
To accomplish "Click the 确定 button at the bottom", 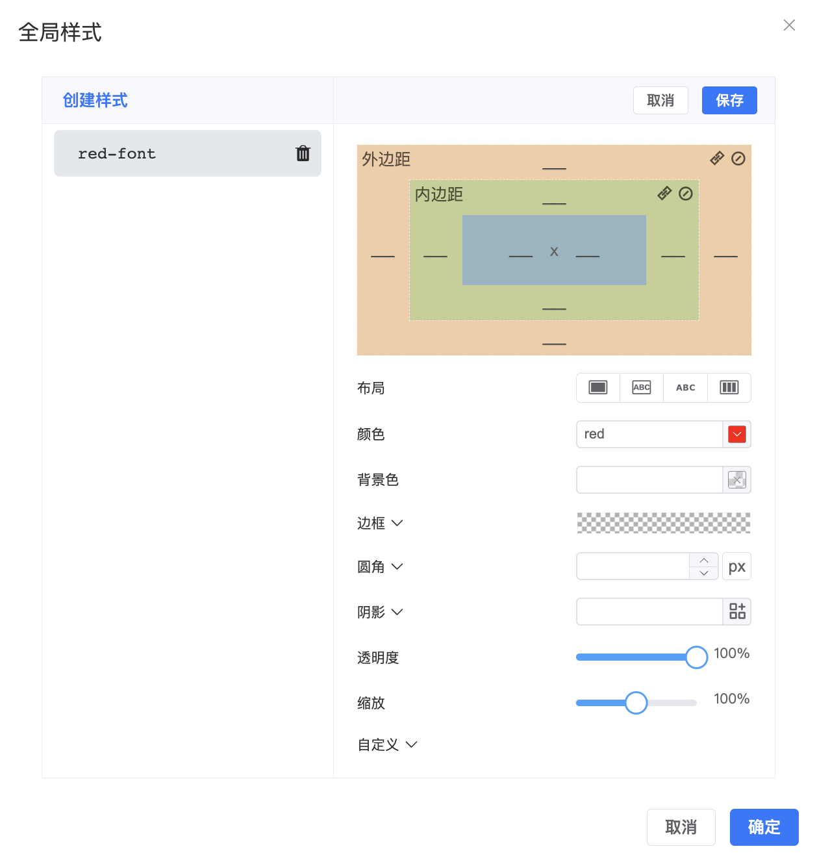I will [764, 827].
